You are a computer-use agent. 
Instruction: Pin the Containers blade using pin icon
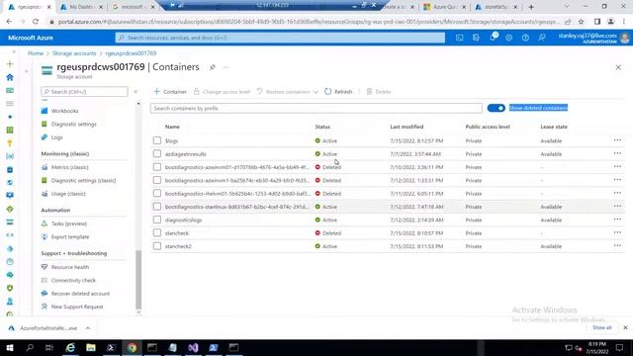point(213,67)
